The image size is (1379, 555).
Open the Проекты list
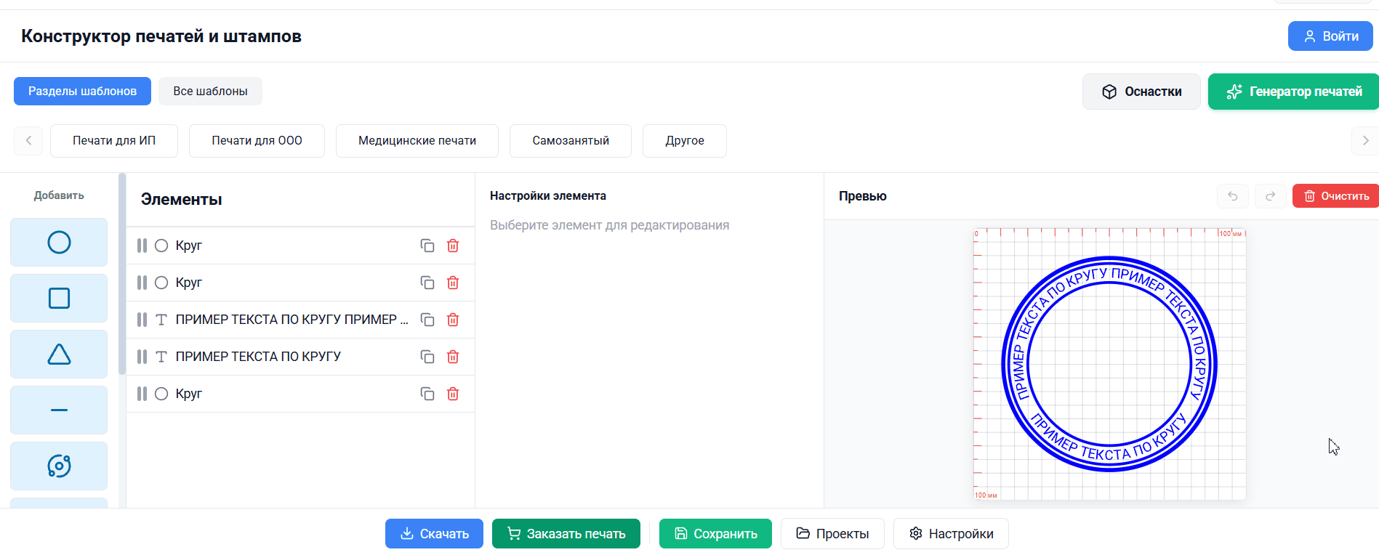click(x=832, y=534)
